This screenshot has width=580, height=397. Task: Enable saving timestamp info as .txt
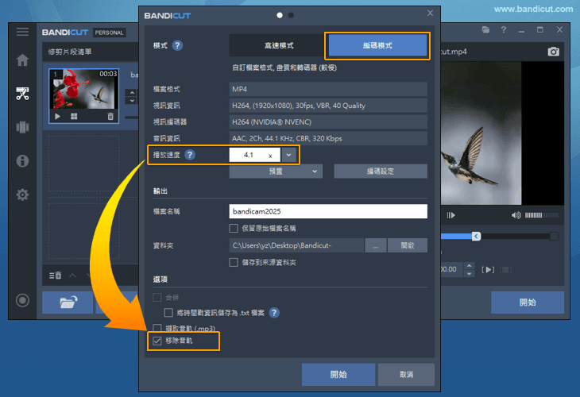tap(168, 313)
